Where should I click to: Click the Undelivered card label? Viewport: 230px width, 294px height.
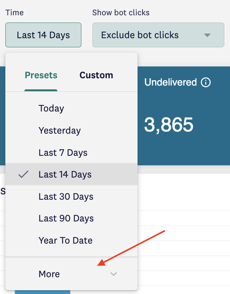point(170,82)
